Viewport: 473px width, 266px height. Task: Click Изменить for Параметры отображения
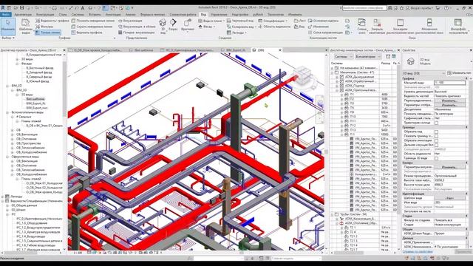[x=449, y=105]
